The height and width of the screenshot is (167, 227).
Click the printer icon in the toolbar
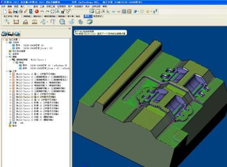click(x=20, y=11)
